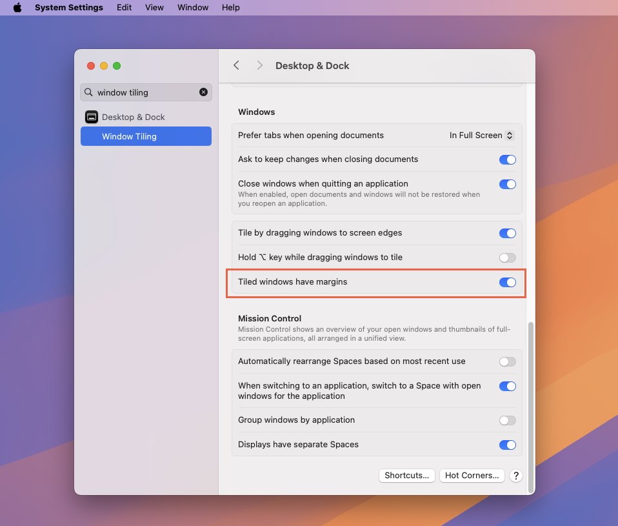This screenshot has height=526, width=618.
Task: Click the Mission Control section heading
Action: tap(270, 318)
